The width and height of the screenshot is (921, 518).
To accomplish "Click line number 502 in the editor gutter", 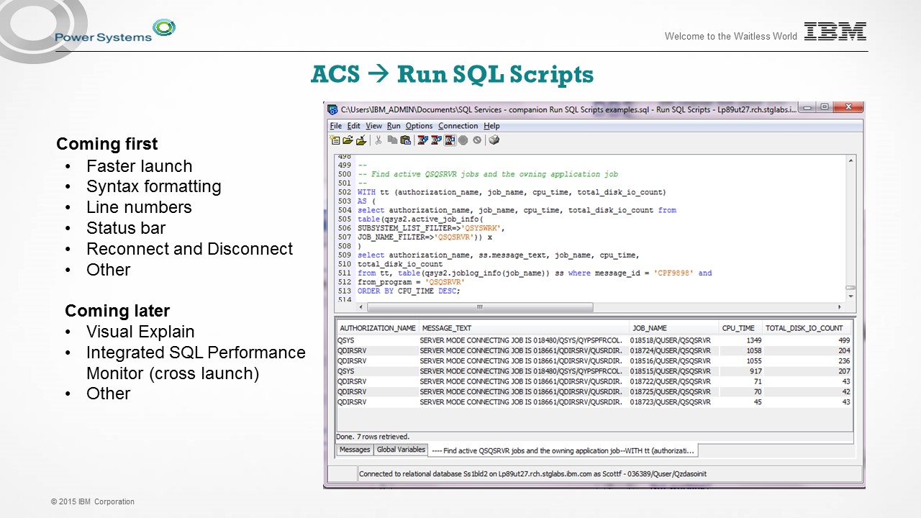I will tap(344, 192).
